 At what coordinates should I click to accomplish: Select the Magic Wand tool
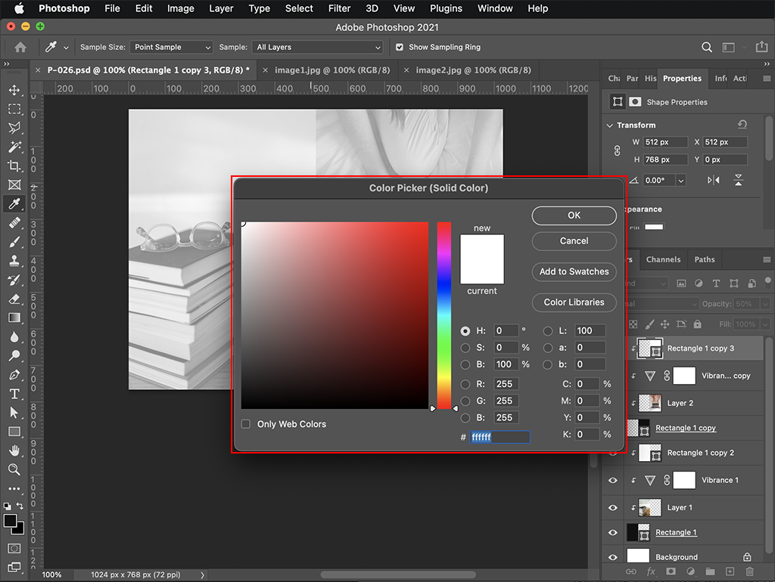point(14,147)
